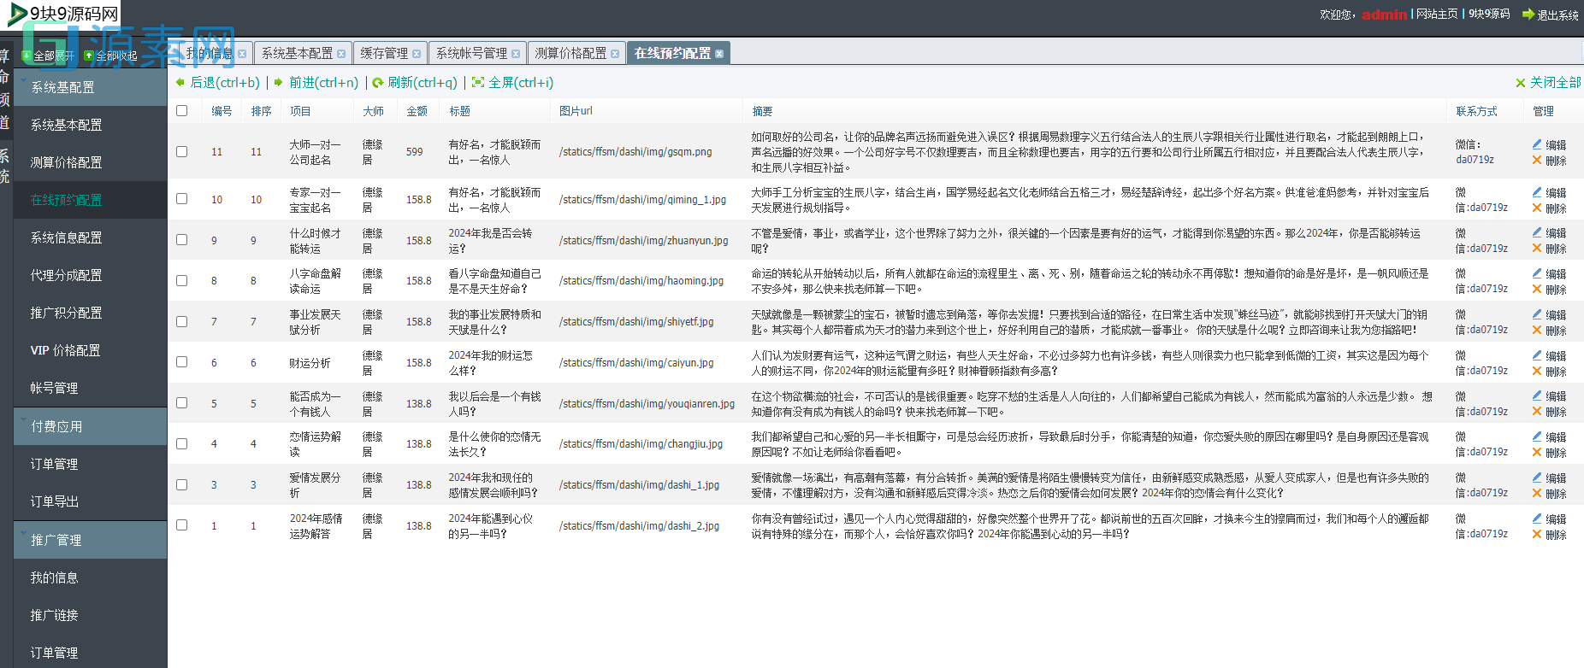Check the box for row number 1
The height and width of the screenshot is (668, 1584).
click(x=181, y=524)
